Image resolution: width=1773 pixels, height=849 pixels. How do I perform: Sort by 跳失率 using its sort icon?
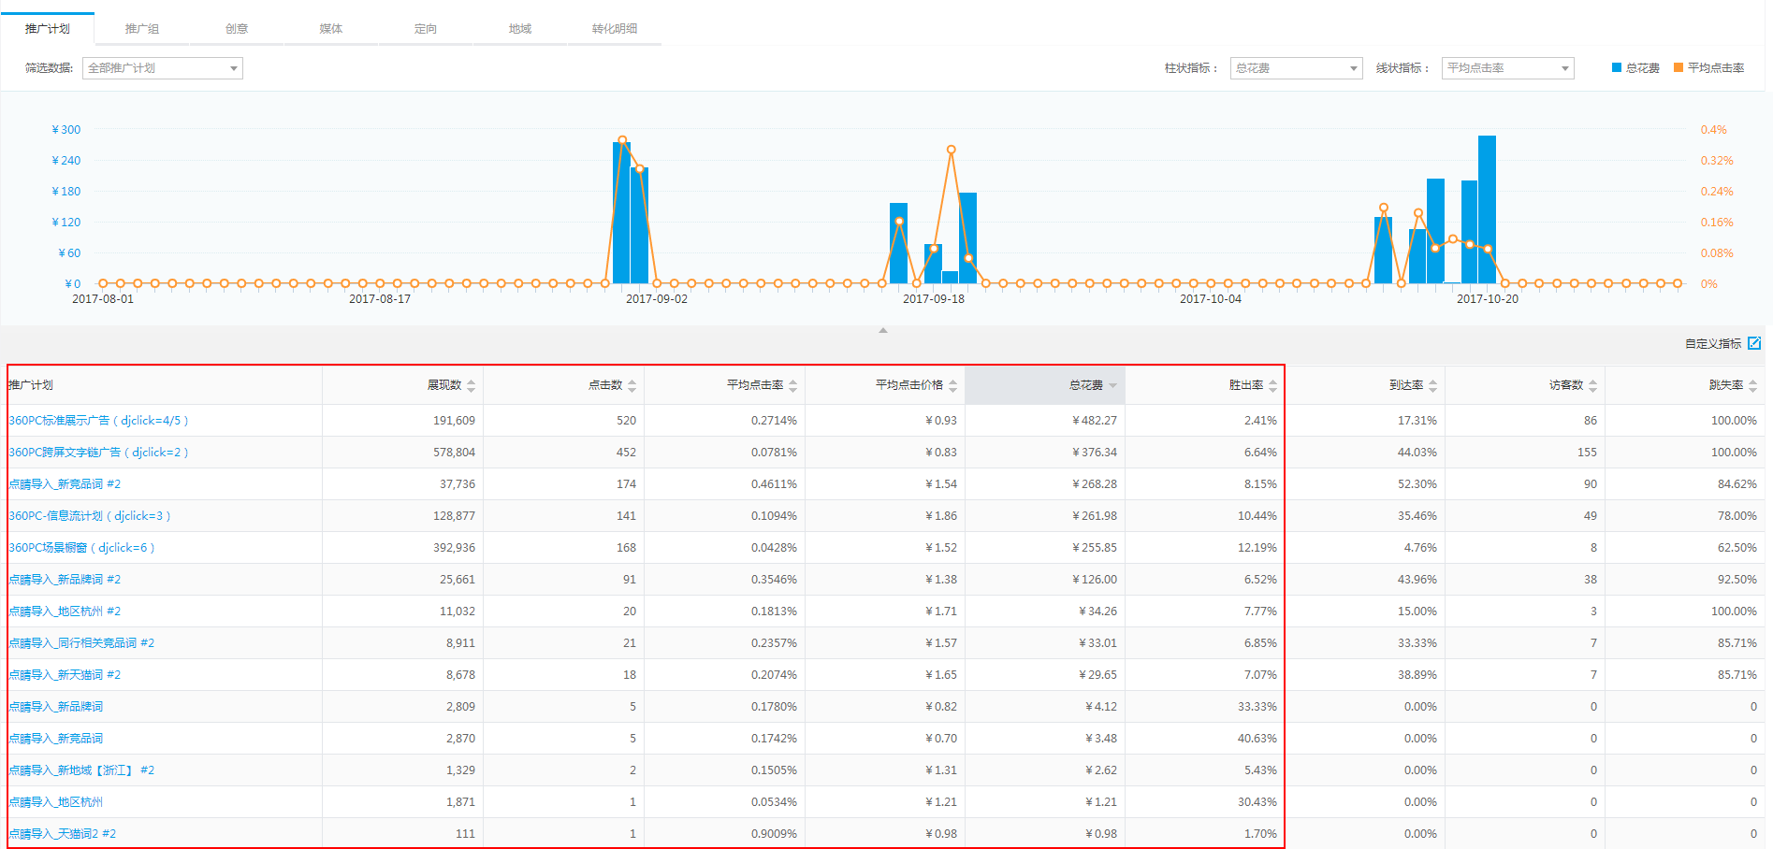(x=1752, y=385)
